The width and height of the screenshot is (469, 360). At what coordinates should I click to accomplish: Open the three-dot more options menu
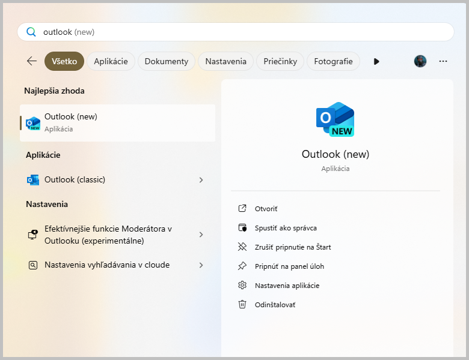[x=443, y=61]
